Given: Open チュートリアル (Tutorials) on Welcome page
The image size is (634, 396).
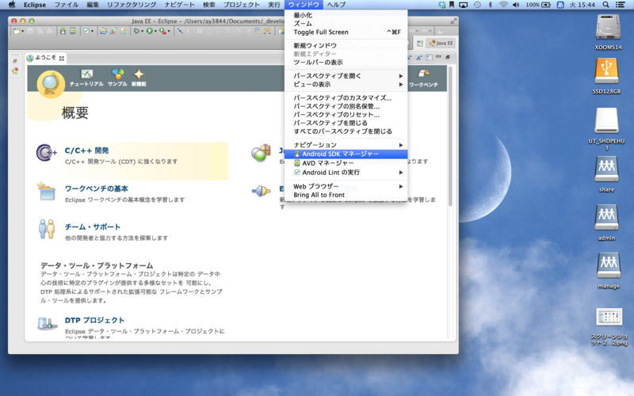Looking at the screenshot, I should click(86, 78).
